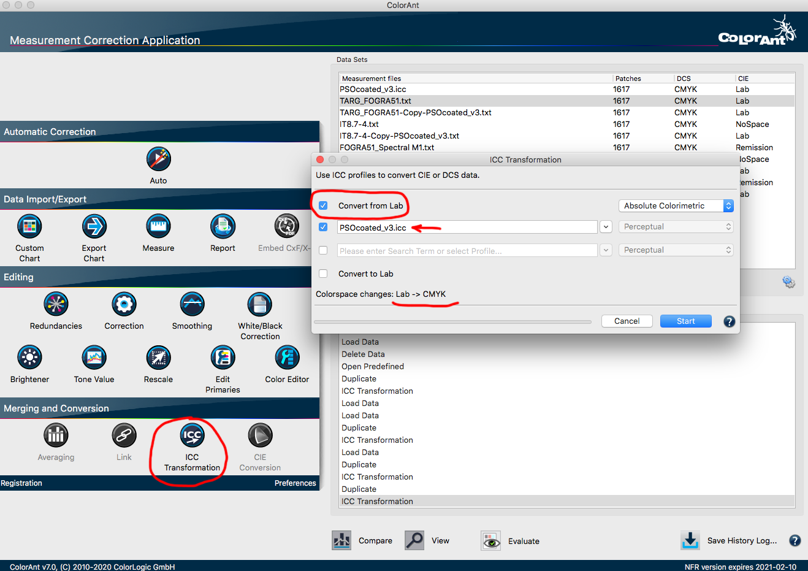Open the Link tool
Image resolution: width=808 pixels, height=571 pixels.
(x=124, y=435)
